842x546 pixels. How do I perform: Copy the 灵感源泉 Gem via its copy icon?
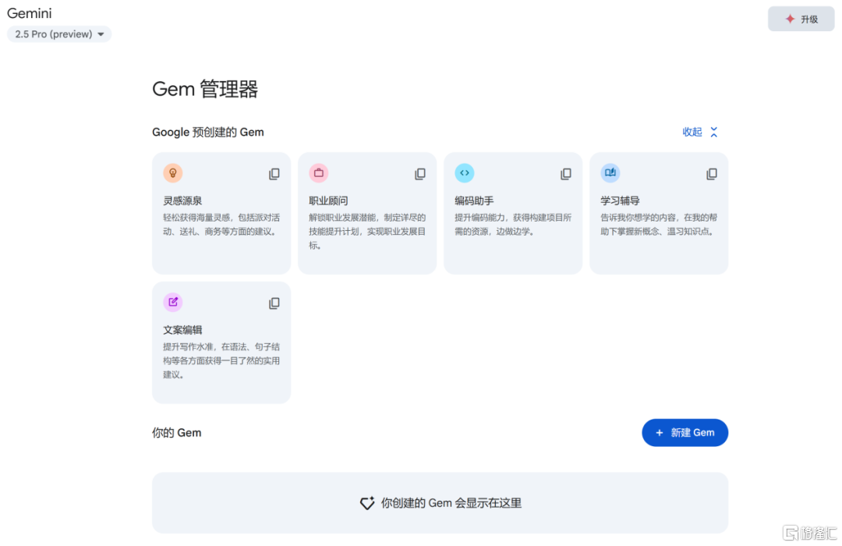tap(274, 174)
